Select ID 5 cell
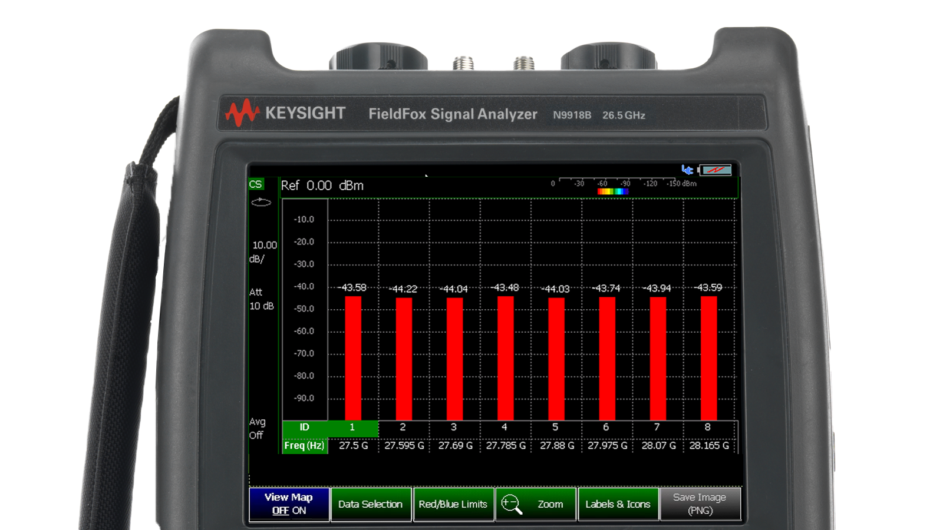 tap(555, 428)
